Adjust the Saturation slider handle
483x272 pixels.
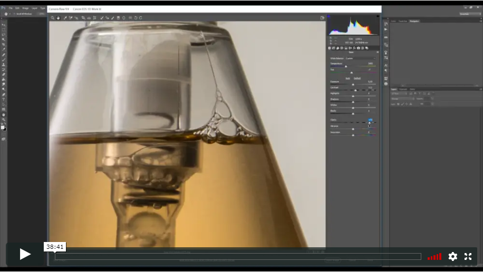tap(353, 135)
